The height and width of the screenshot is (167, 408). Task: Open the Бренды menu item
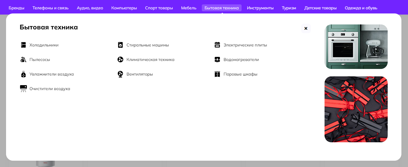(x=16, y=8)
